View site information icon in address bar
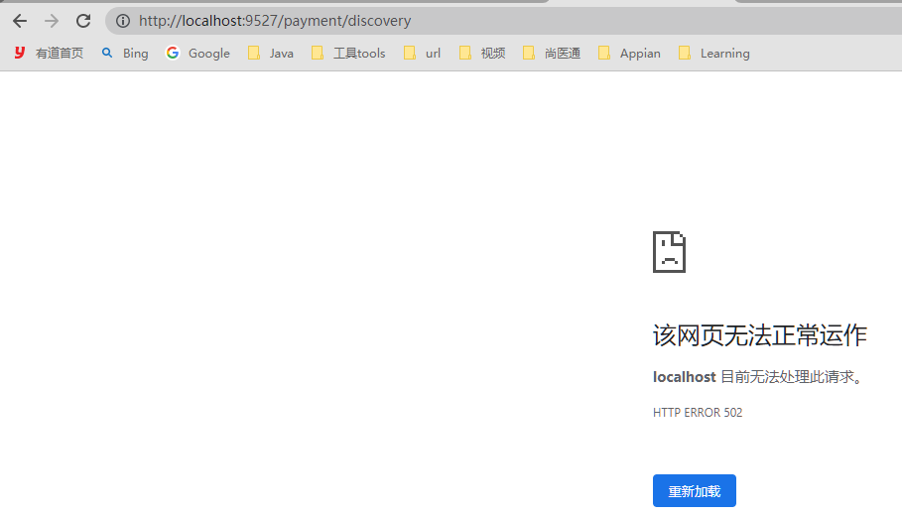This screenshot has width=902, height=516. pyautogui.click(x=122, y=21)
